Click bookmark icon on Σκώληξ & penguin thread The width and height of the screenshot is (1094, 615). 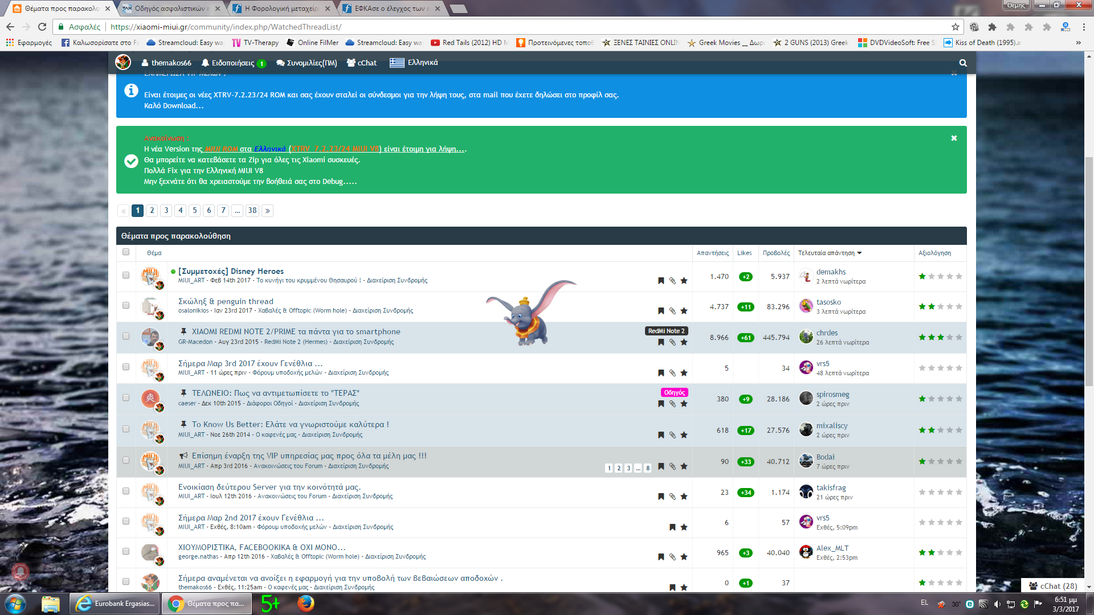pos(661,311)
